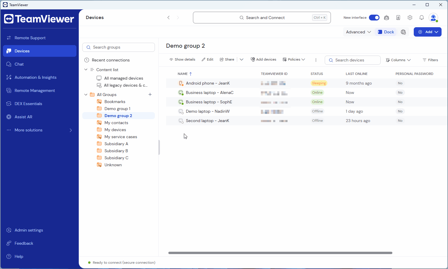Open the address book icon

click(398, 18)
